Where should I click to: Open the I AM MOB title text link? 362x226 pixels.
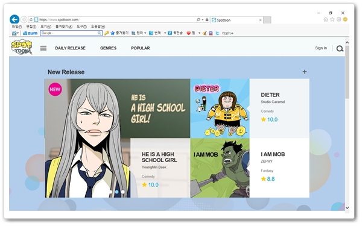[273, 154]
